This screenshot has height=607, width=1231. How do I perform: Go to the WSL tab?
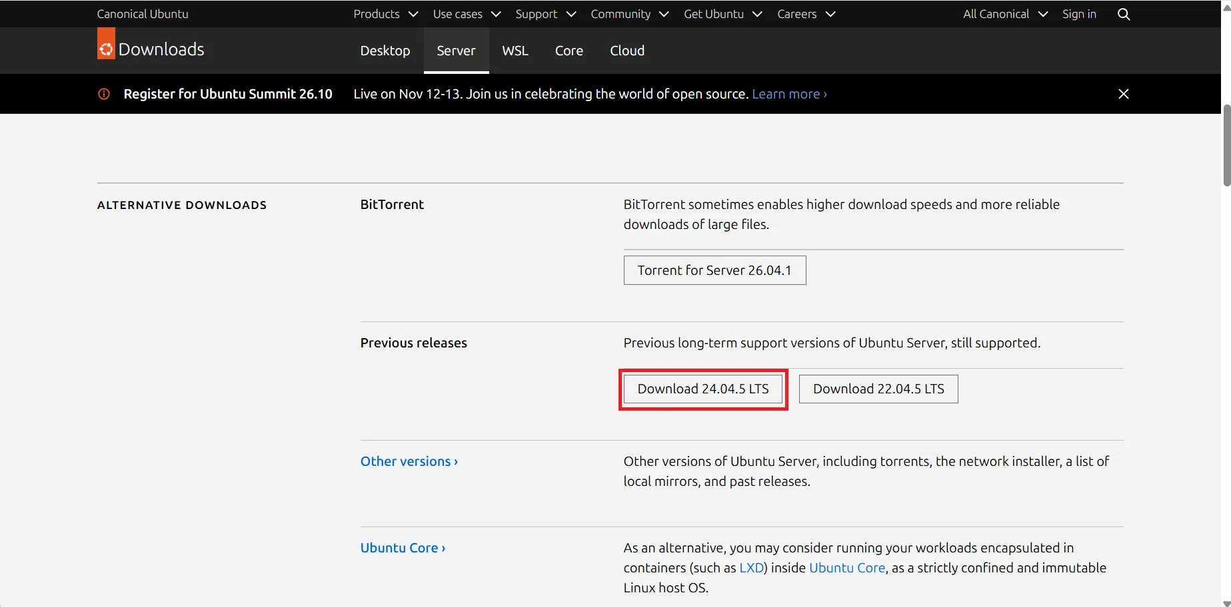(515, 51)
